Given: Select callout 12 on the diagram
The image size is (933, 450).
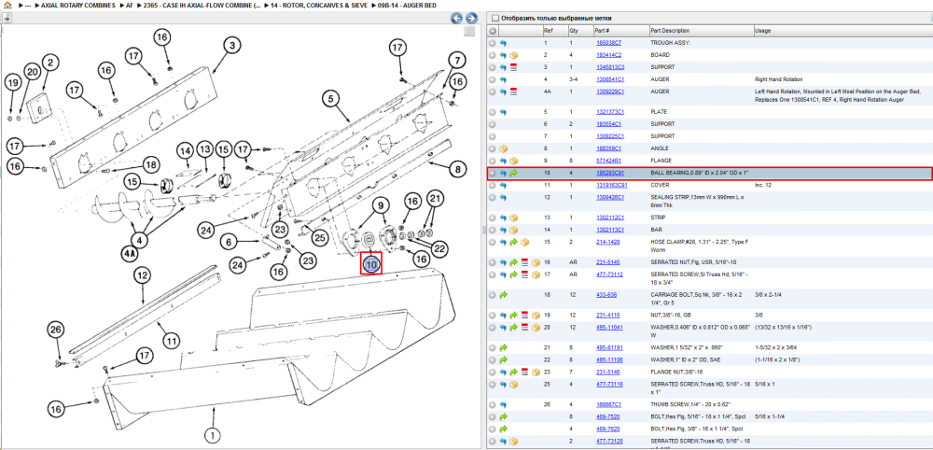Looking at the screenshot, I should 142,276.
